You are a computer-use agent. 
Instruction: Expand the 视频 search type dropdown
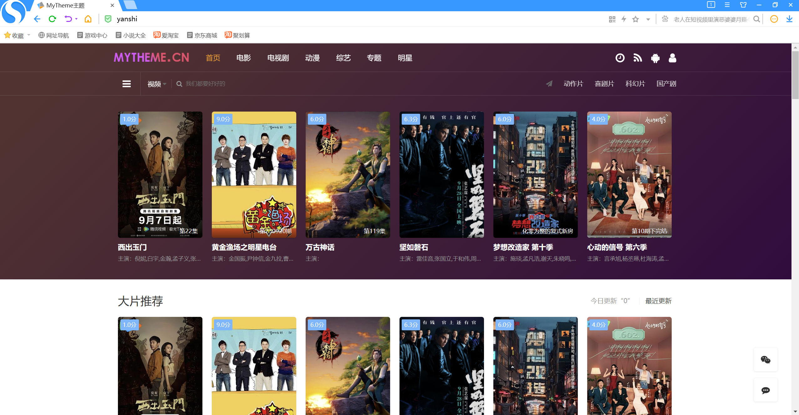click(157, 84)
